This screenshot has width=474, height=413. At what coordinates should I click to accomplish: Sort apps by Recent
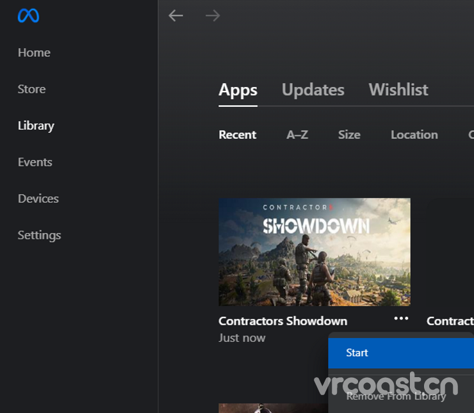pos(237,134)
